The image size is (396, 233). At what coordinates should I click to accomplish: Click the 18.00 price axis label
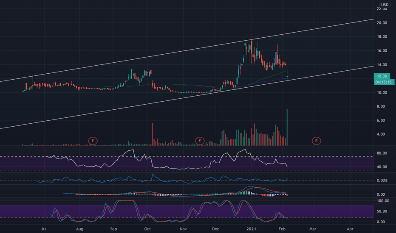pos(382,36)
